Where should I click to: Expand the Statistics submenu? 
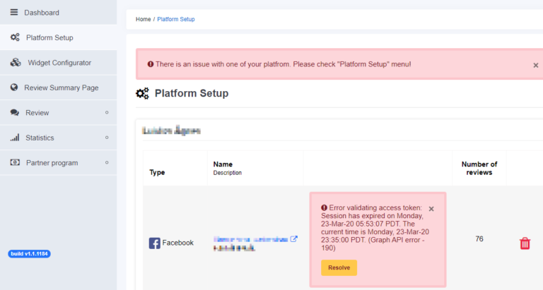107,138
